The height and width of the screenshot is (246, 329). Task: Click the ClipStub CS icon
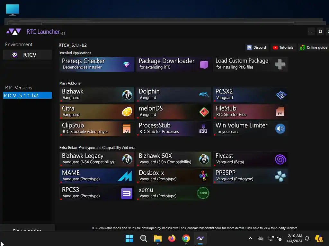[127, 129]
